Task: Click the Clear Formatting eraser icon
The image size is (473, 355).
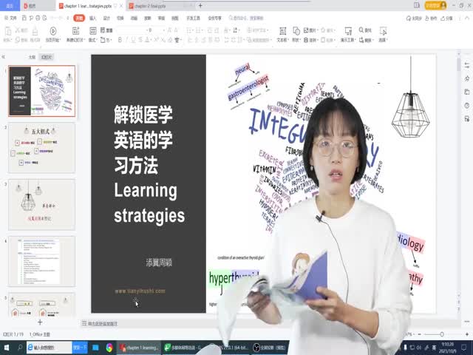Action: tap(170, 40)
